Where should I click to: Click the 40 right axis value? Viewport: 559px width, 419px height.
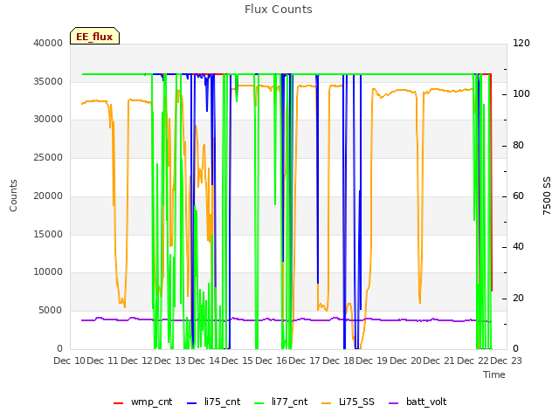518,246
